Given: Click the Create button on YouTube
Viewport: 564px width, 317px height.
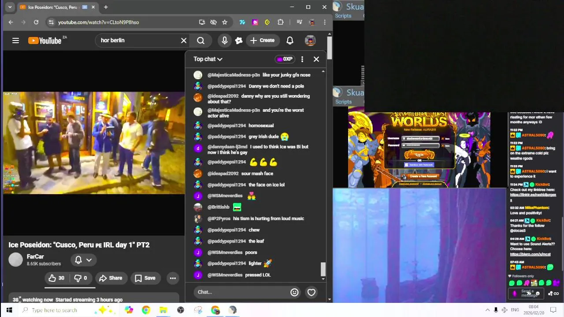Looking at the screenshot, I should point(262,41).
